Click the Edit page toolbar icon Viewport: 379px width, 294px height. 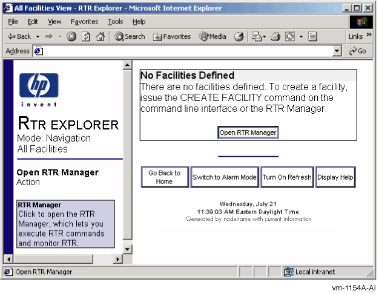coord(290,37)
